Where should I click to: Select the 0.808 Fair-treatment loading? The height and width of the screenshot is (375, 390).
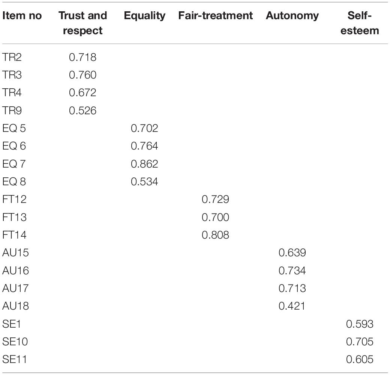click(x=215, y=235)
